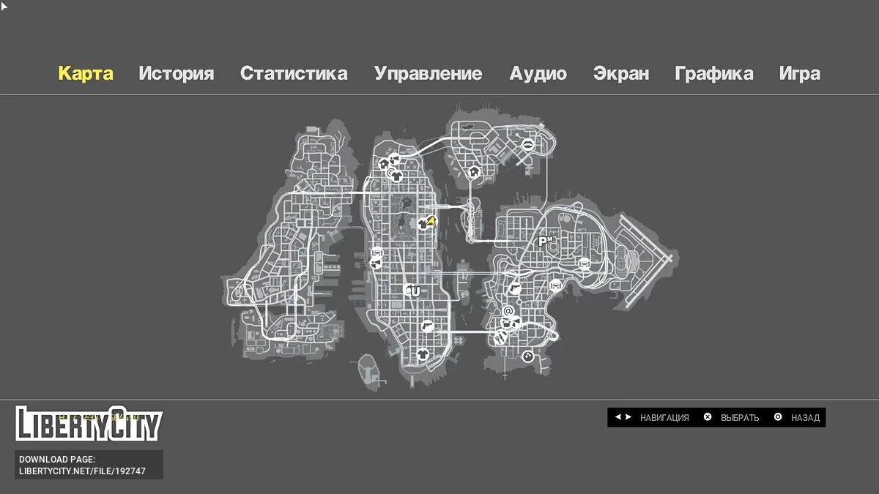This screenshot has width=879, height=494.
Task: Click the left navigation arrow for НАВИГАЦИЯ
Action: pyautogui.click(x=617, y=417)
